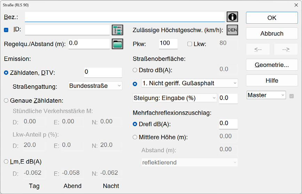This screenshot has height=194, width=302.
Task: Select the Lm,E dB(A) radio option
Action: click(x=6, y=161)
